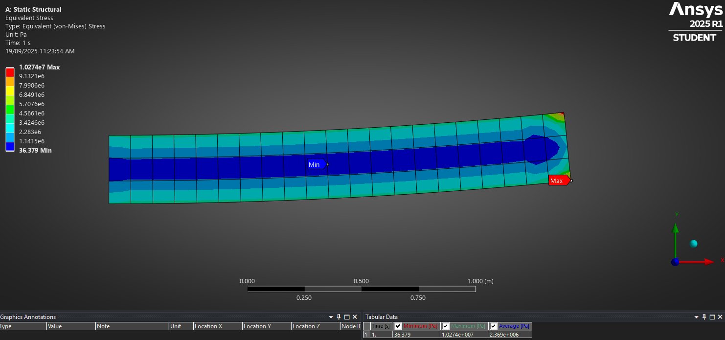The width and height of the screenshot is (725, 340).
Task: Click the Unit column header
Action: tap(181, 326)
